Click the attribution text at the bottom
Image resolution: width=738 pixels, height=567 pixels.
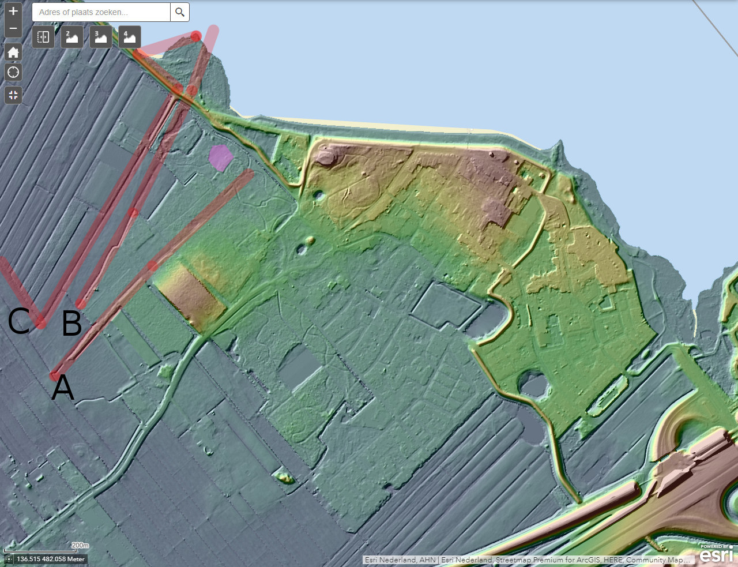[528, 560]
